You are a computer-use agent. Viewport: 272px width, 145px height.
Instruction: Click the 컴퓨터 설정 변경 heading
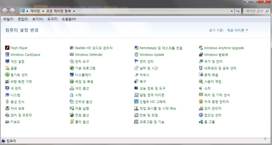(x=22, y=30)
